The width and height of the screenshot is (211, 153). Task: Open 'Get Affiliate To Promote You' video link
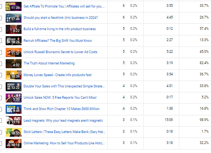click(64, 6)
